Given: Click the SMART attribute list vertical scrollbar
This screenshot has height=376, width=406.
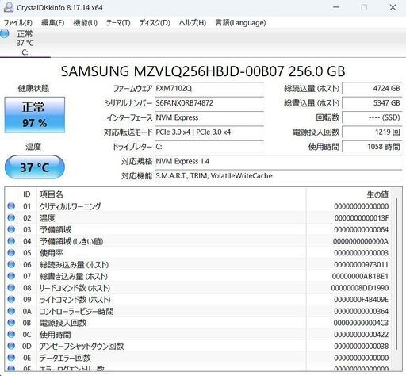Looking at the screenshot, I should click(396, 274).
